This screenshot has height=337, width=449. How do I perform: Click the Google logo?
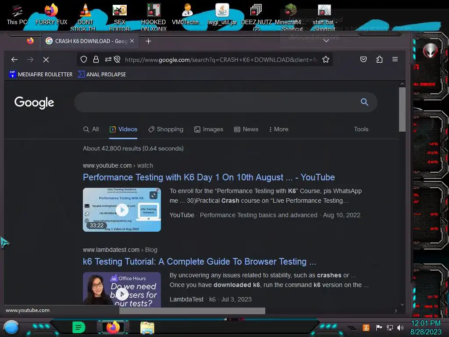click(x=34, y=103)
